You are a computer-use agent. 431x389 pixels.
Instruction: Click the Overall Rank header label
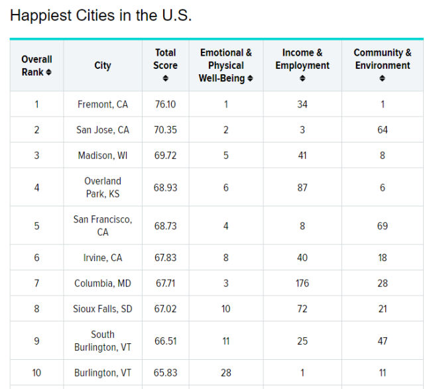(36, 65)
